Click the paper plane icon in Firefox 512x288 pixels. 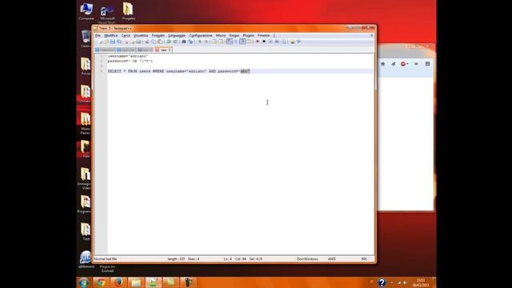tap(393, 64)
